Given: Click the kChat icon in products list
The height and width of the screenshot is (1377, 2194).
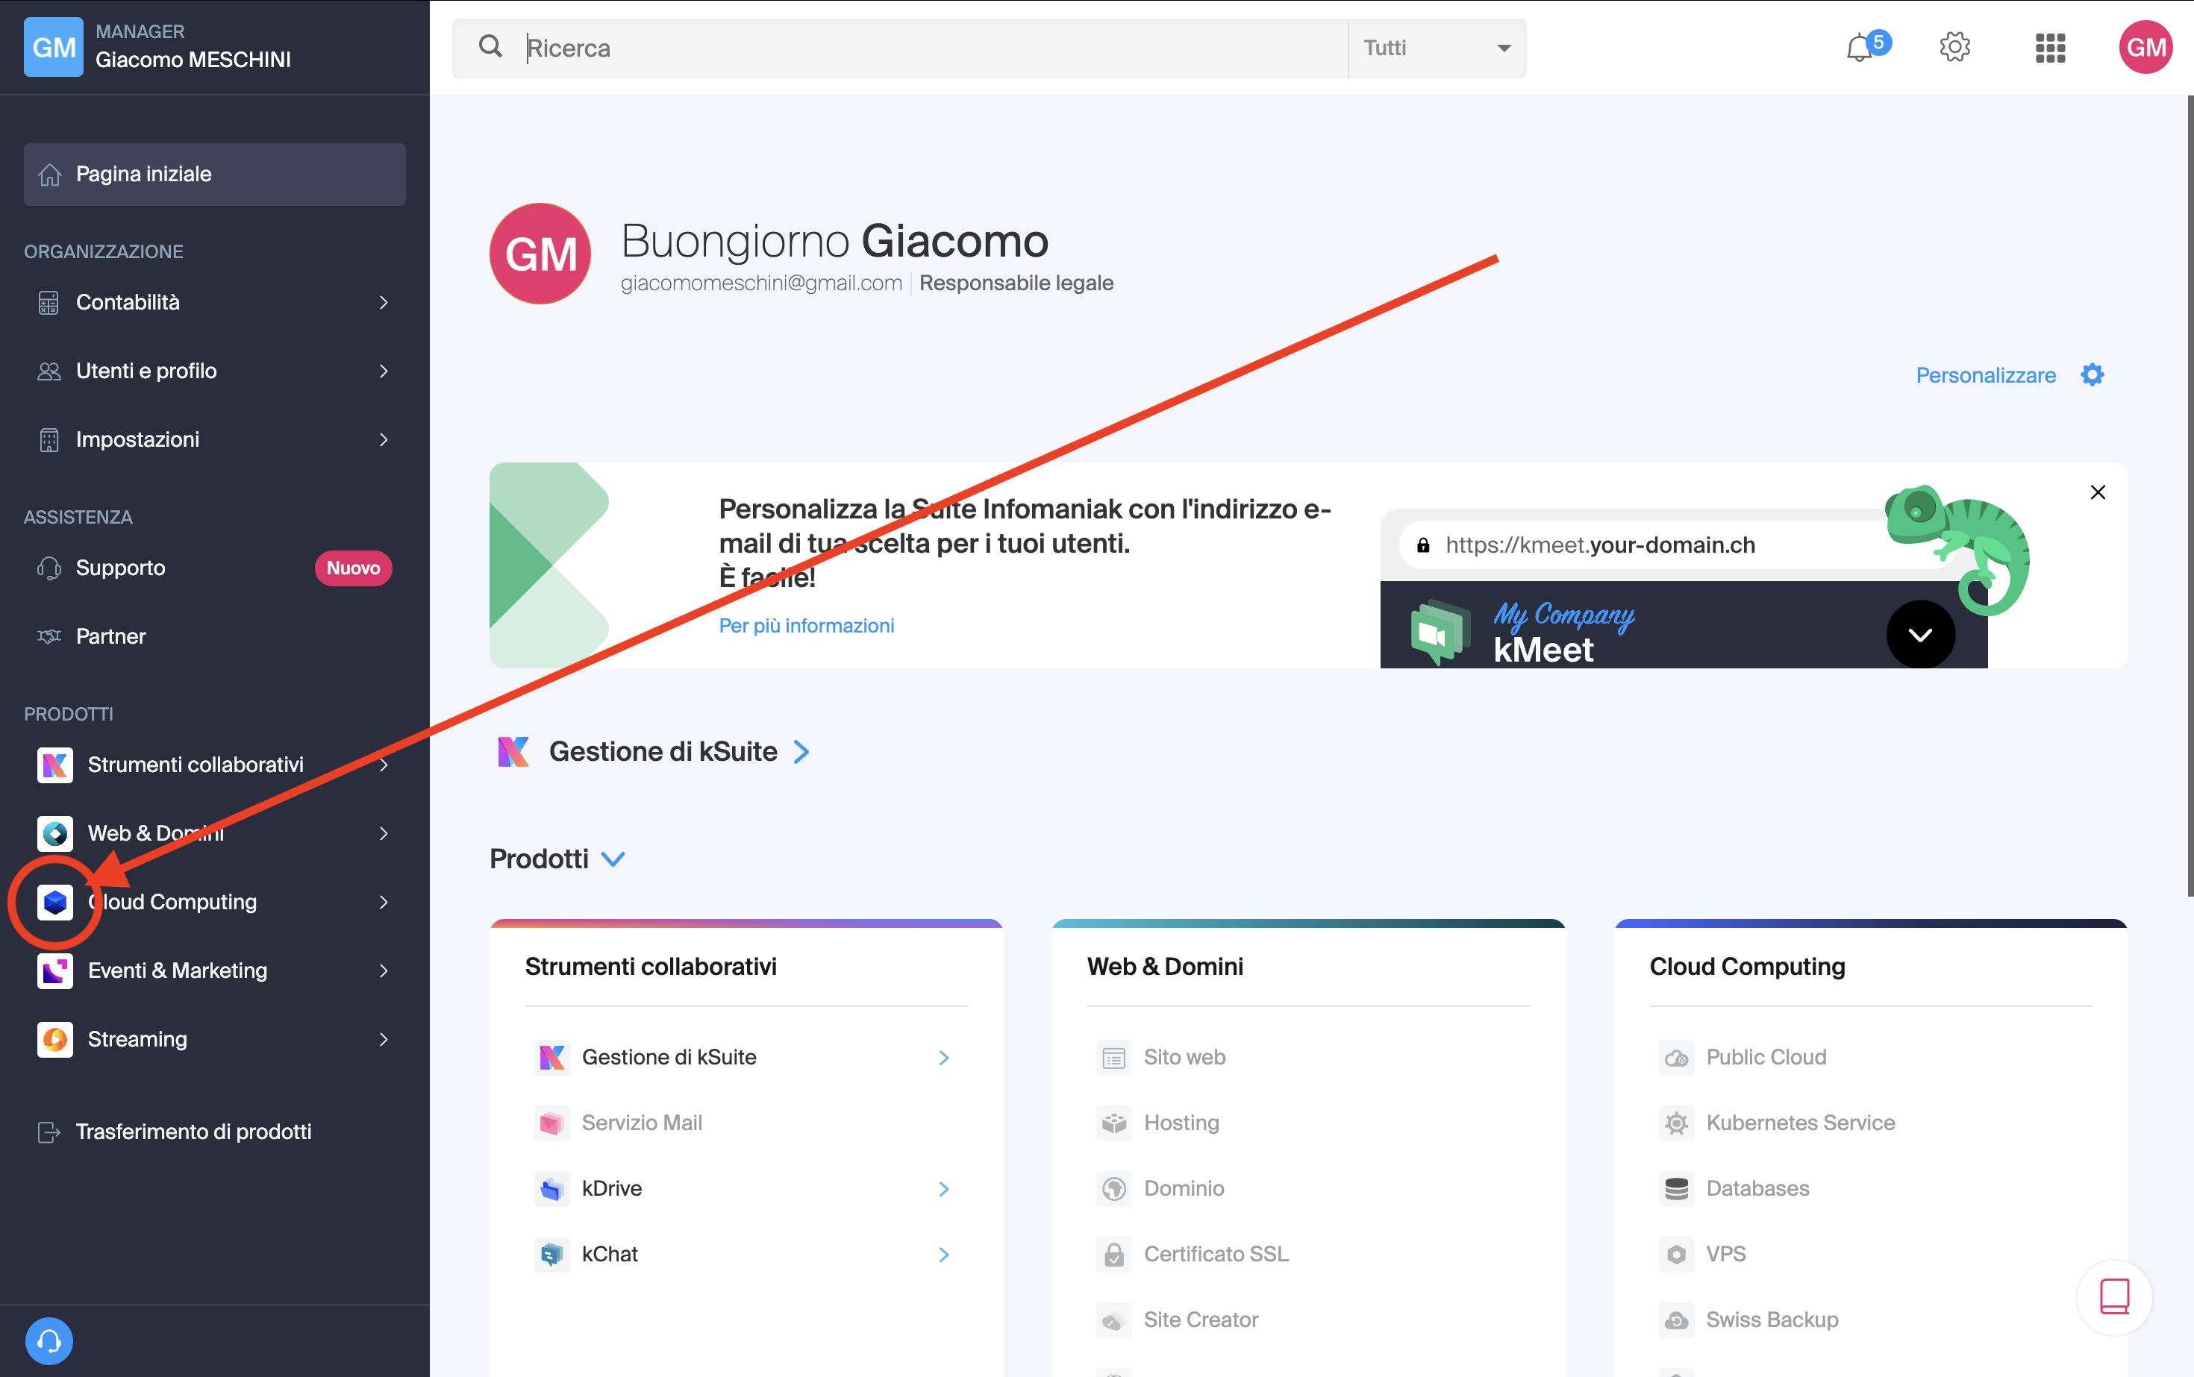Looking at the screenshot, I should (551, 1254).
